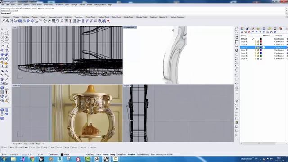Open the layer filter funnel icon
The height and width of the screenshot is (162, 288).
tap(264, 32)
